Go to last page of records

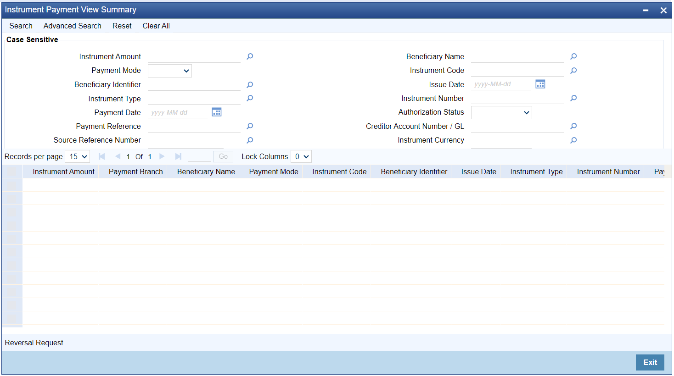(x=178, y=156)
